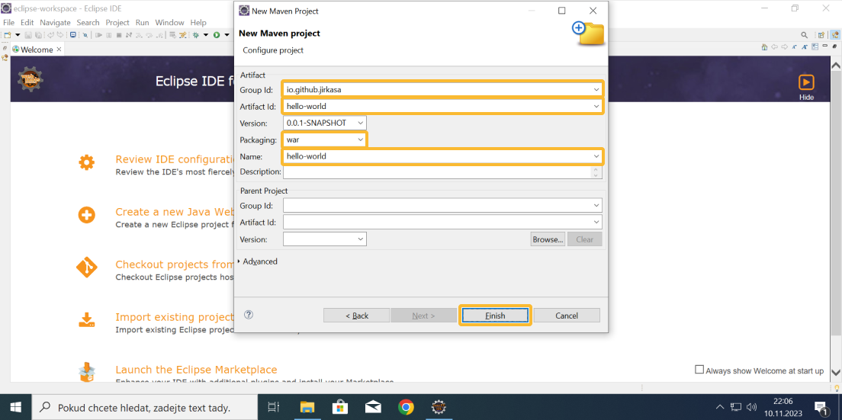
Task: Open the Navigate menu
Action: tap(56, 23)
